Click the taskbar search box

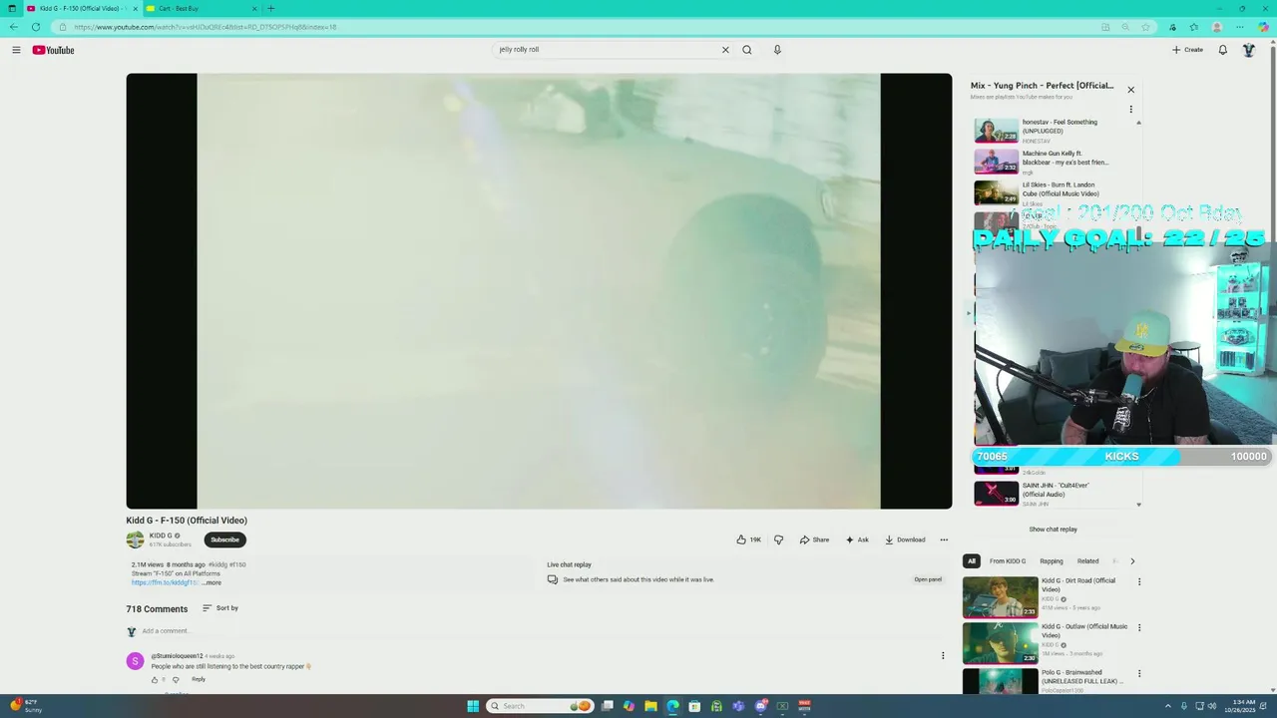click(541, 706)
